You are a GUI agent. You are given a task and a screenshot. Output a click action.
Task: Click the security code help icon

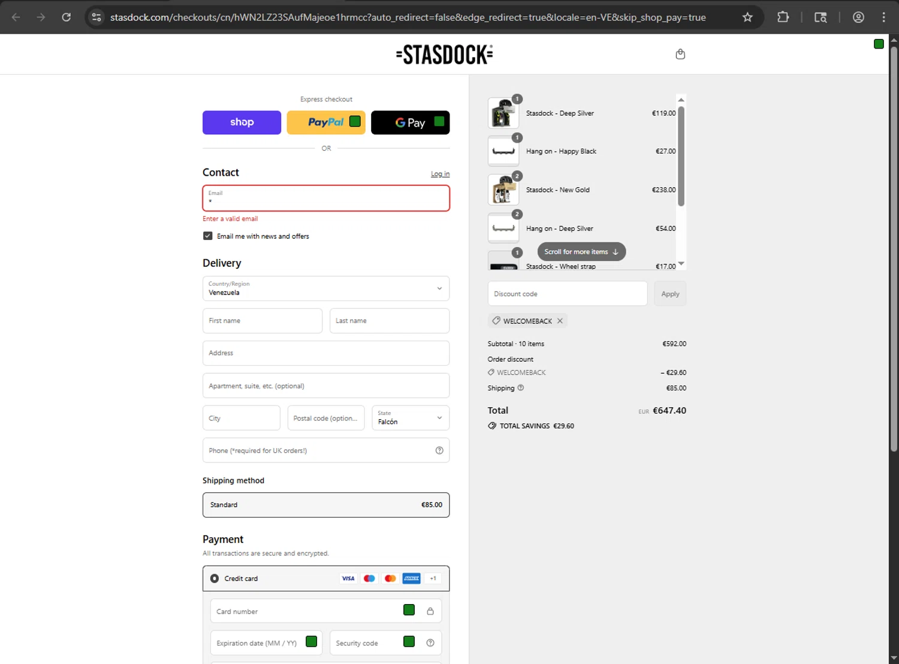coord(430,643)
